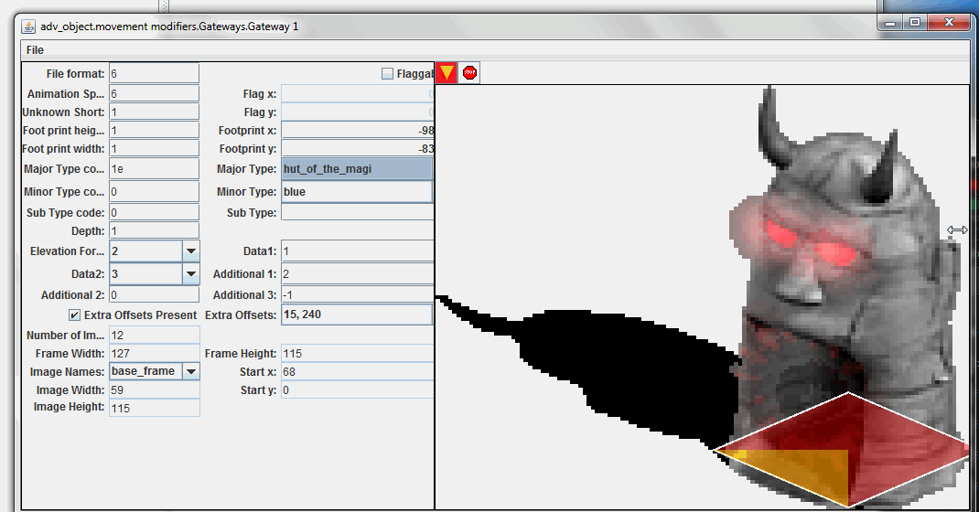Open the File menu
Viewport: 979px width, 512px height.
(x=35, y=50)
